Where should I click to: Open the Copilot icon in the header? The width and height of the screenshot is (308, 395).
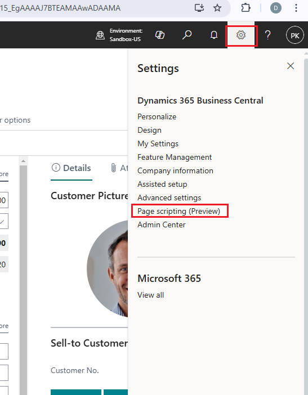click(160, 35)
